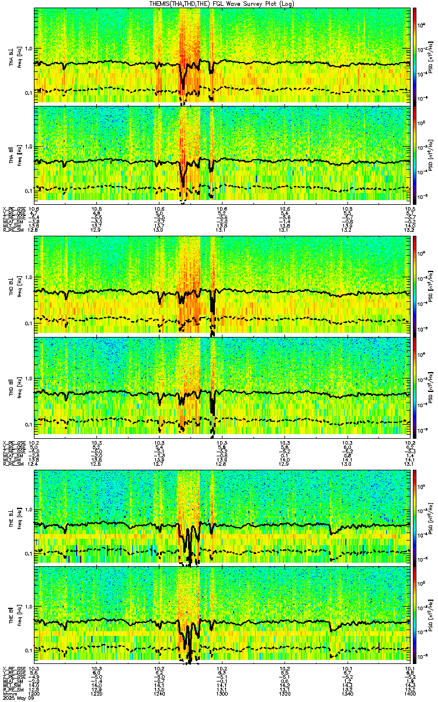Click the THA B⊥ spectrogram panel
The width and height of the screenshot is (438, 702).
point(222,56)
